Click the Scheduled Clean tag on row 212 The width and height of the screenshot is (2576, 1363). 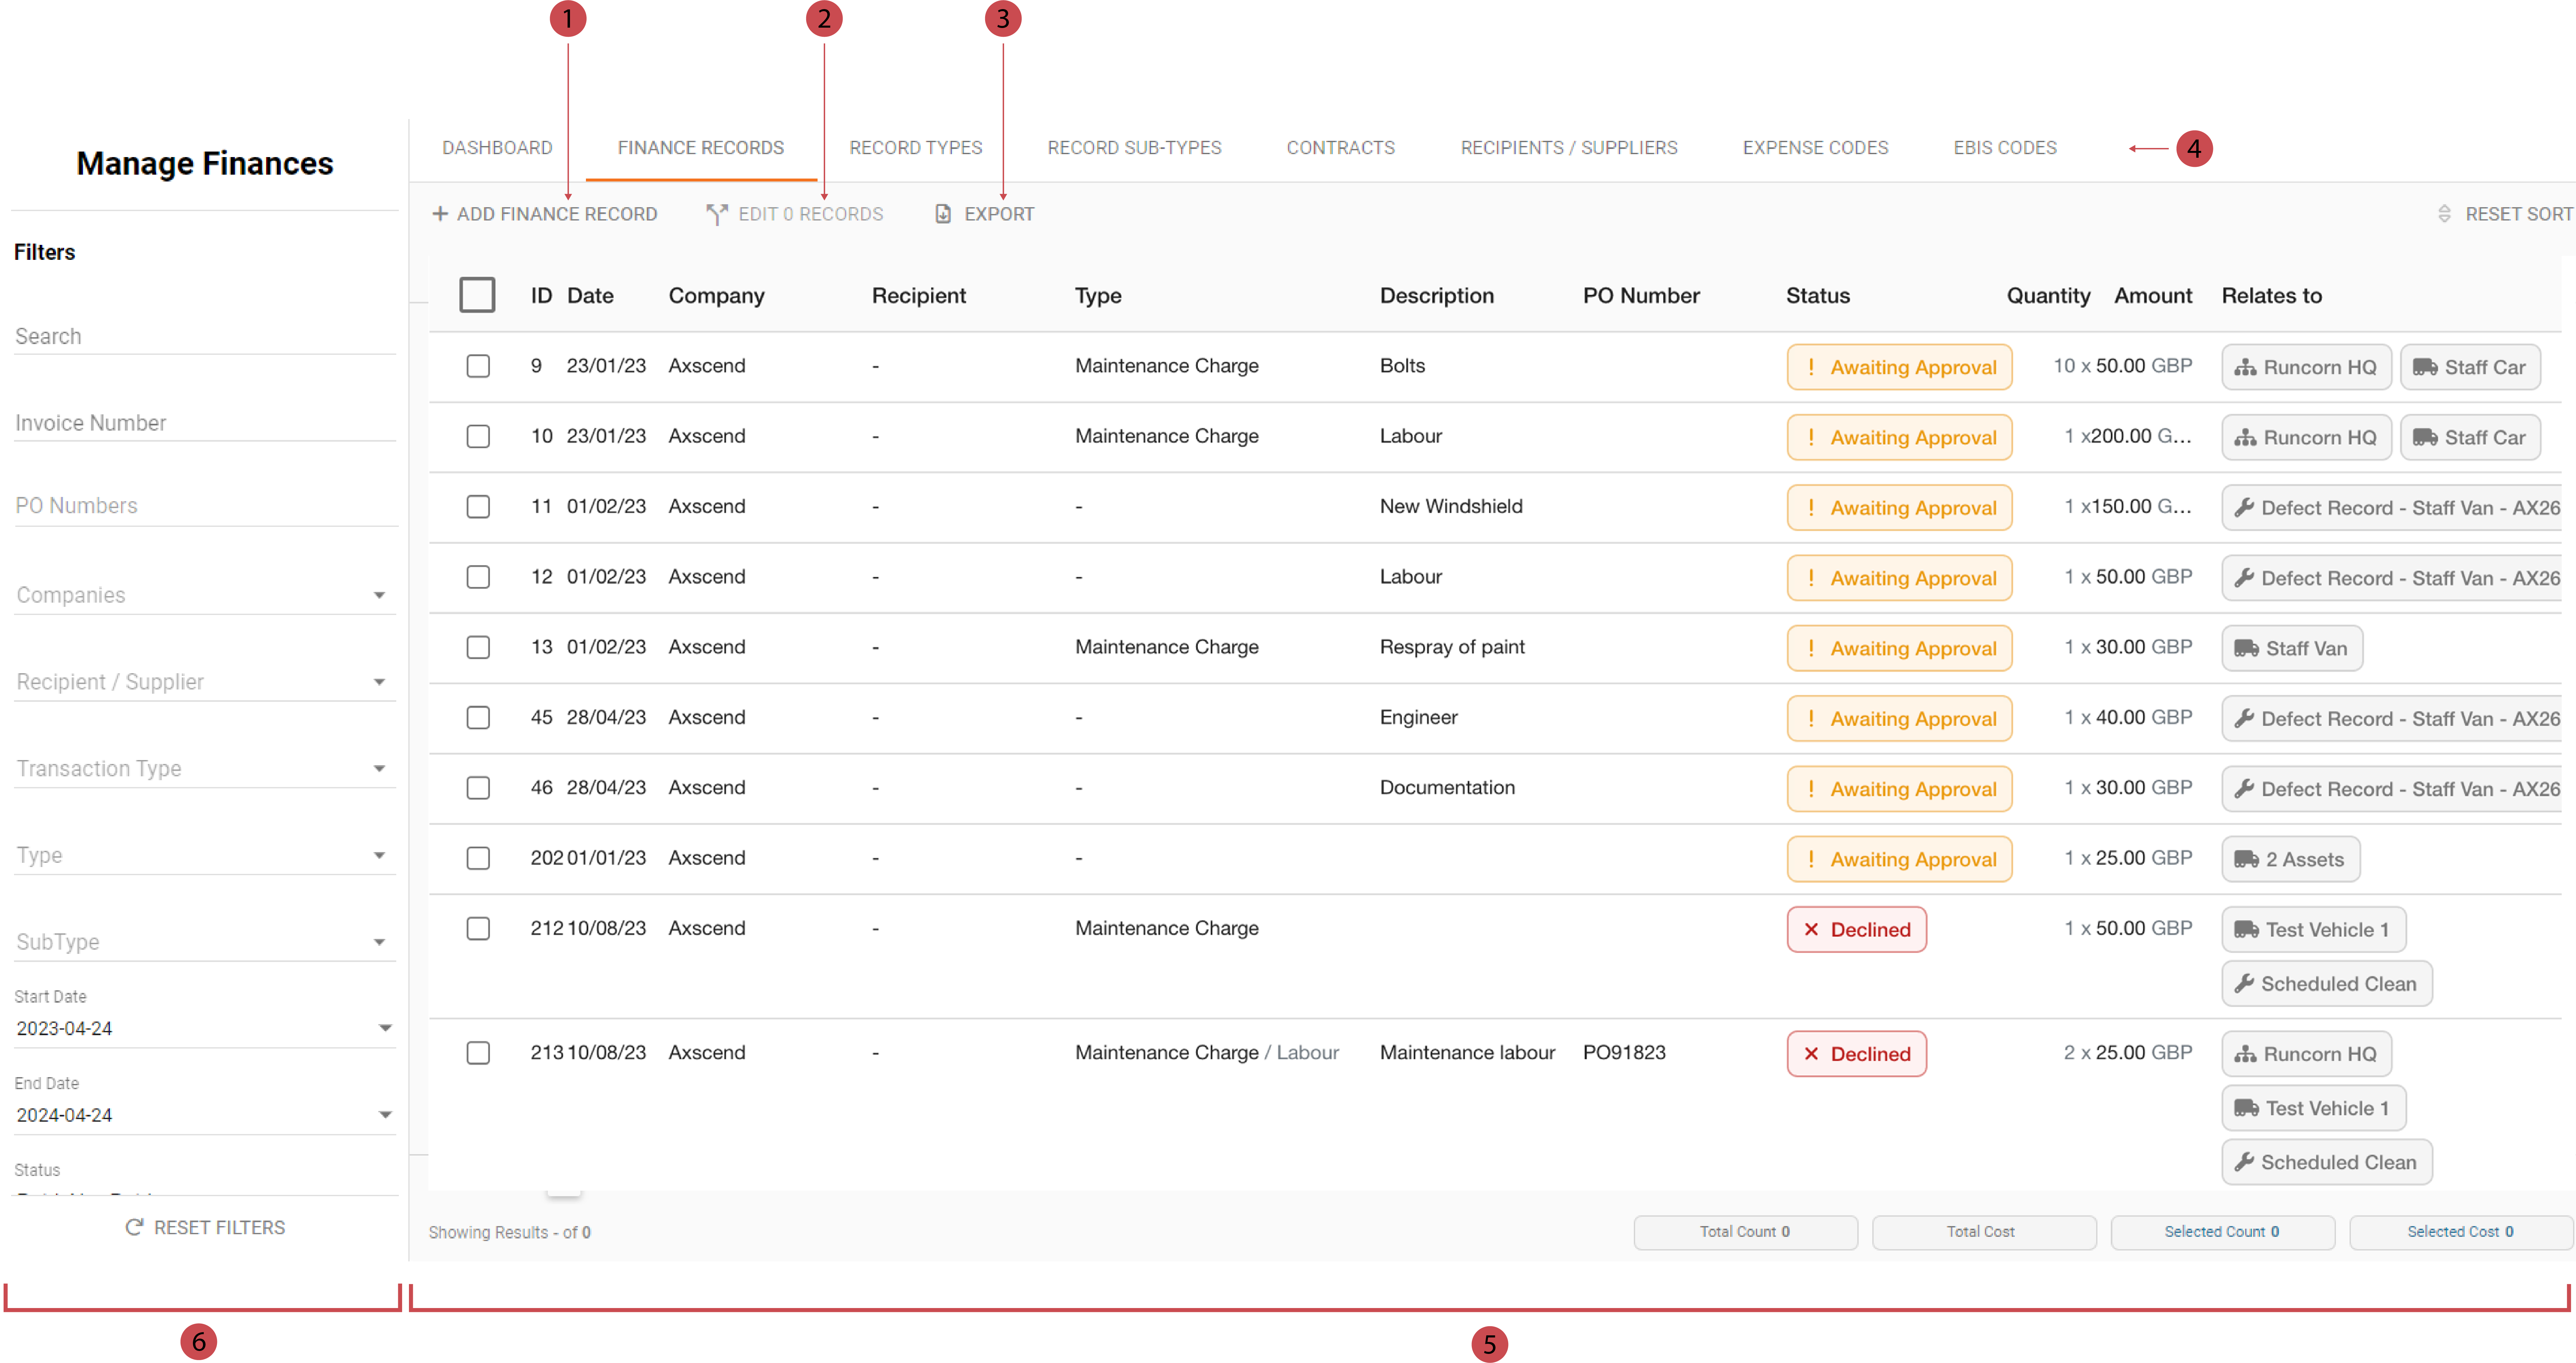pyautogui.click(x=2326, y=983)
